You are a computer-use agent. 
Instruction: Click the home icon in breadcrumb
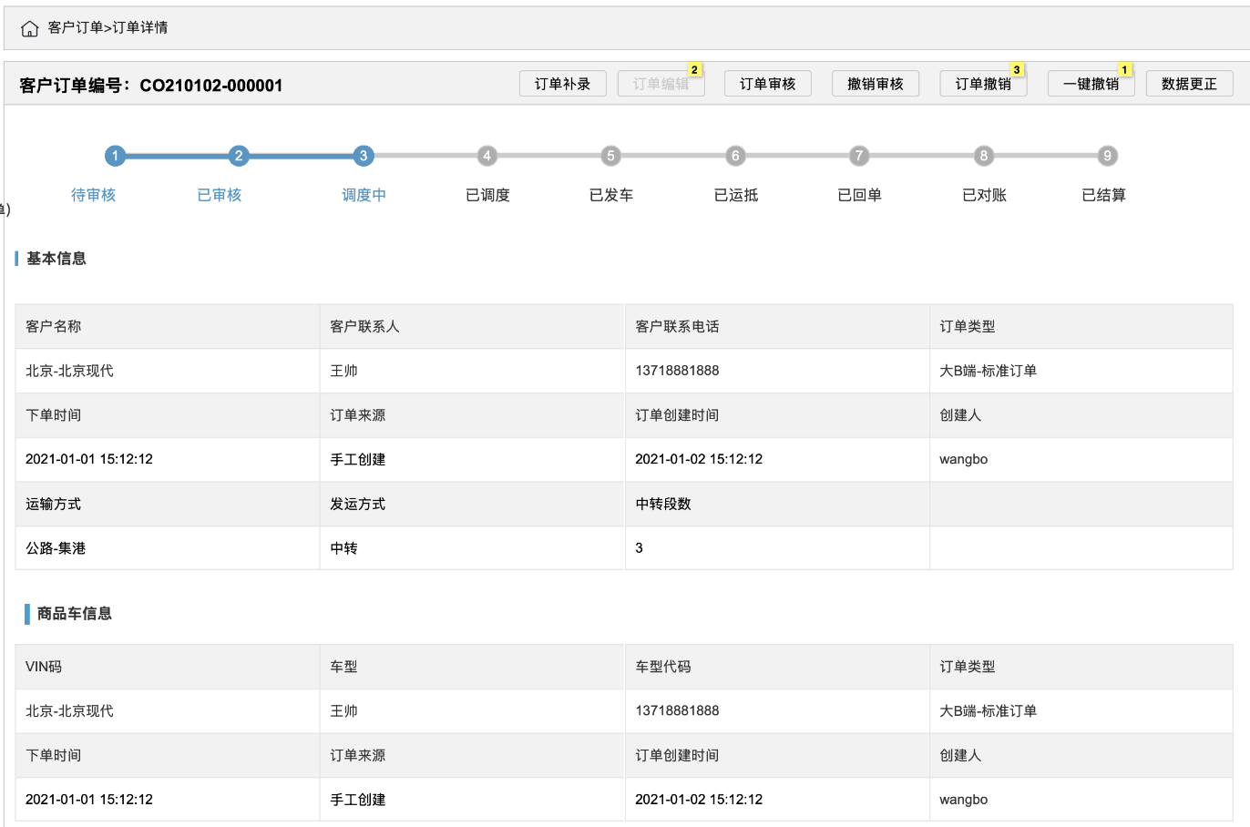tap(29, 28)
